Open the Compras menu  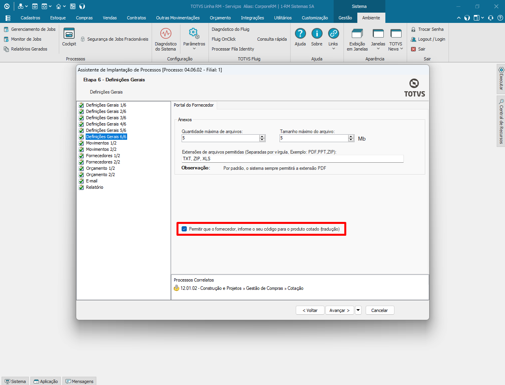[x=84, y=18]
